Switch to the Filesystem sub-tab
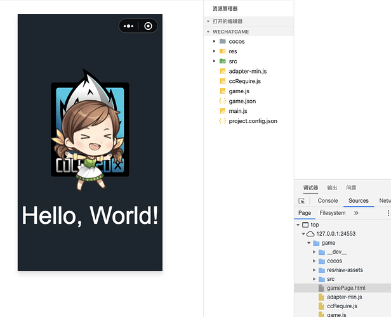Screen dimensions: 391x317 tap(333, 213)
